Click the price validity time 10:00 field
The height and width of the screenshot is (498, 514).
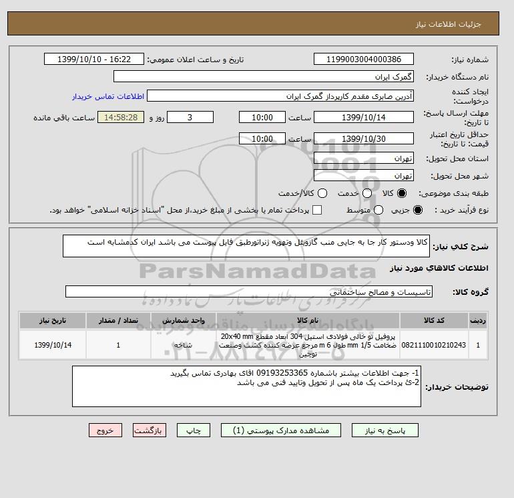(x=262, y=138)
